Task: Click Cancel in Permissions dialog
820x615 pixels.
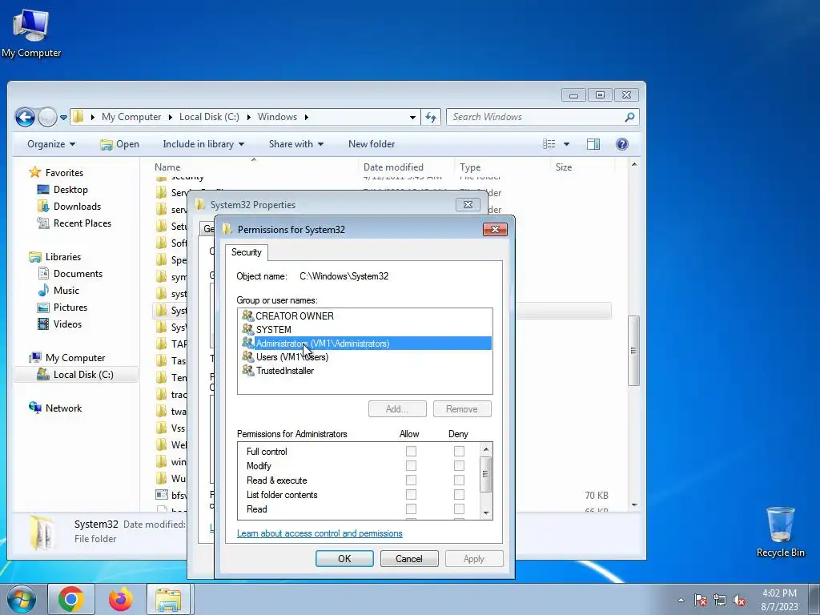Action: [409, 558]
